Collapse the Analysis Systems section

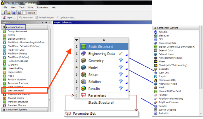coord(4,27)
